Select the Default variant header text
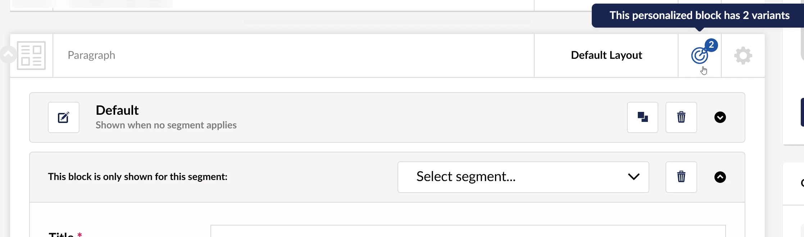Screen dimensions: 804x237 point(117,110)
